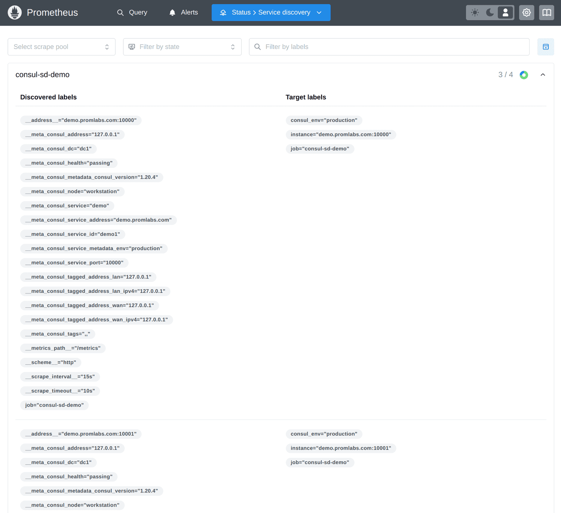This screenshot has width=561, height=513.
Task: Collapse the consul-sd-demo section
Action: [x=543, y=75]
